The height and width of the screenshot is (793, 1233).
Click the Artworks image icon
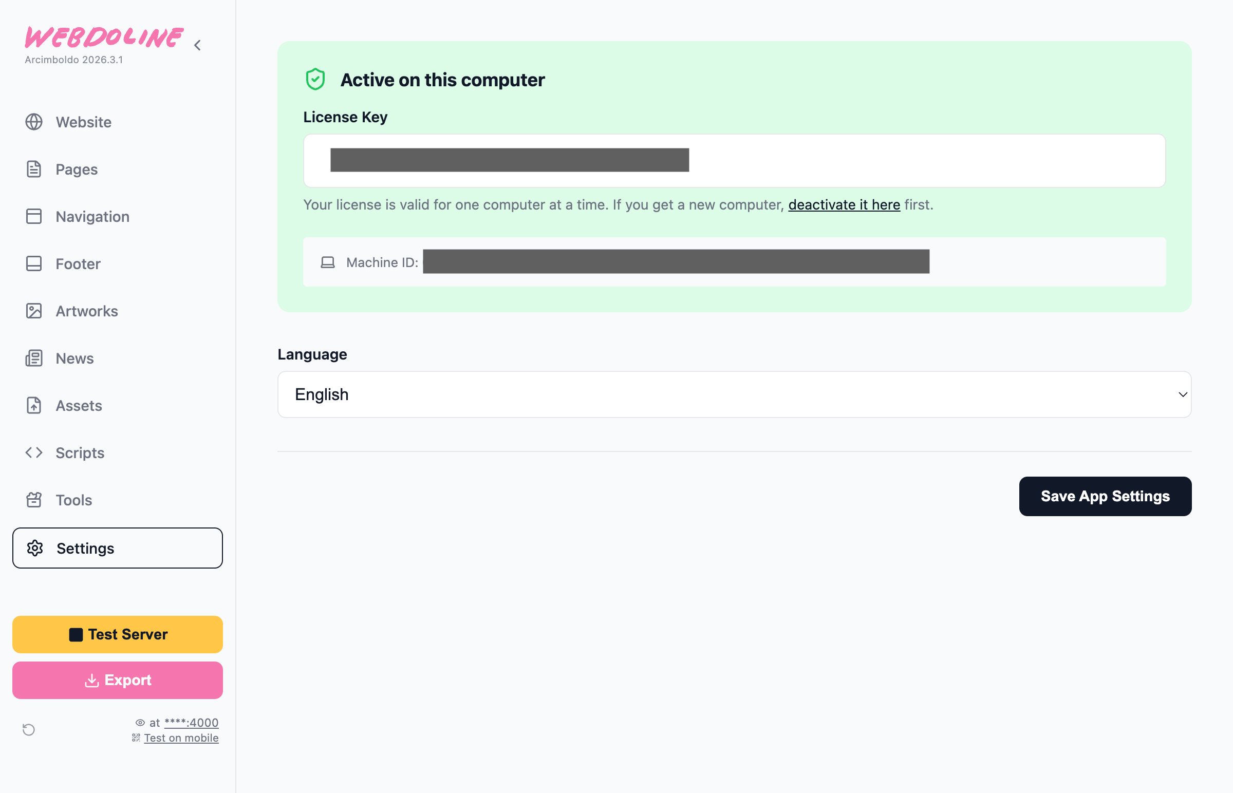[34, 311]
